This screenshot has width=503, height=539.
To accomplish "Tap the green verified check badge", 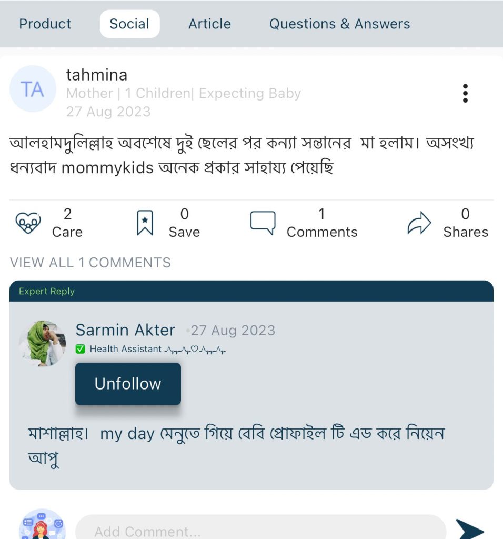I will tap(81, 349).
